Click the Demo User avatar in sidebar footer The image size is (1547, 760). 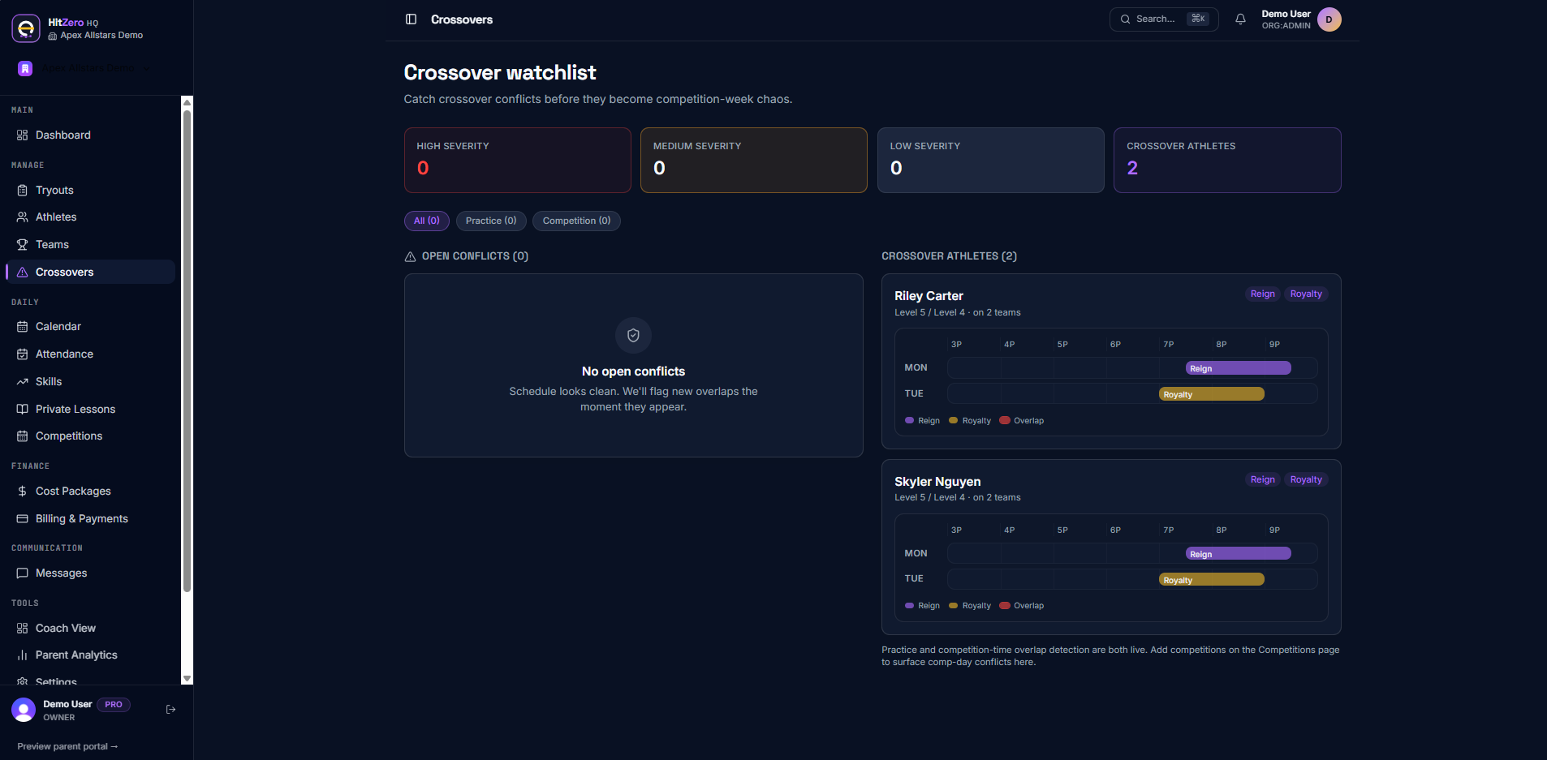pos(24,710)
